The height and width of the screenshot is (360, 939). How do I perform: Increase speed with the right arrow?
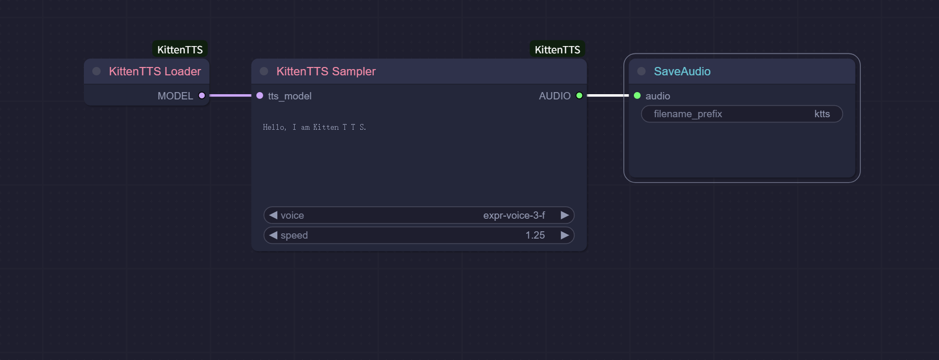pyautogui.click(x=565, y=235)
